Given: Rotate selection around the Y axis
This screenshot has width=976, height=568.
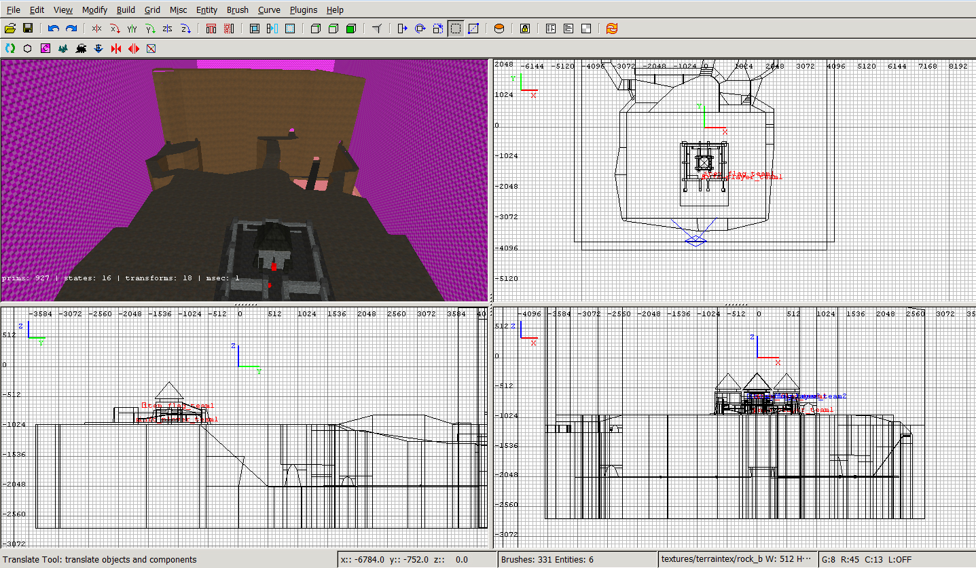Looking at the screenshot, I should pos(149,29).
